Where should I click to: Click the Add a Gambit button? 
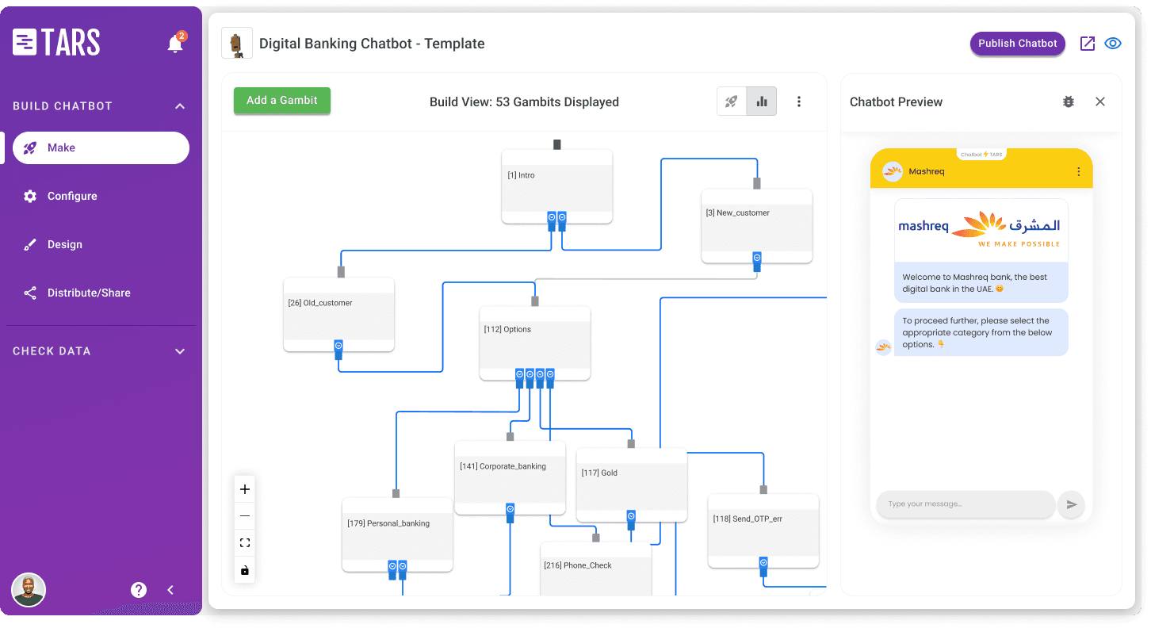[x=282, y=101]
